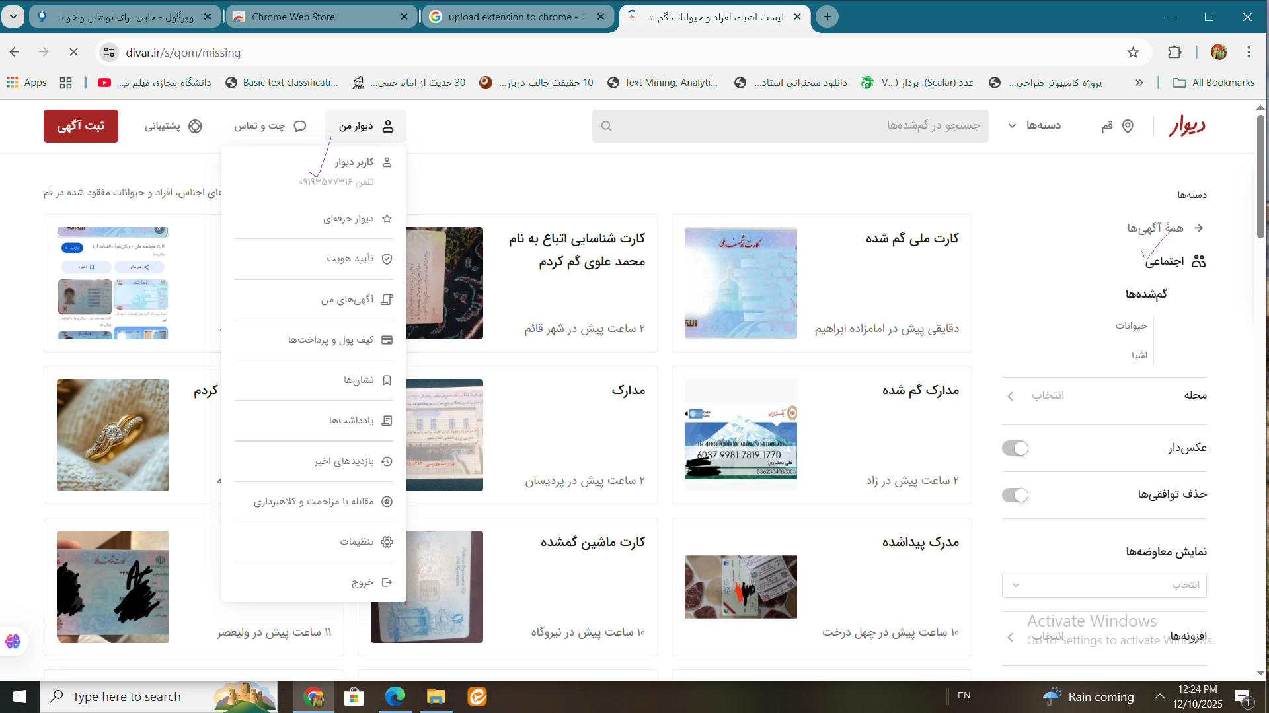Screen dimensions: 1269x713
Task: Click the gear icon beside تنظیمات
Action: (387, 542)
